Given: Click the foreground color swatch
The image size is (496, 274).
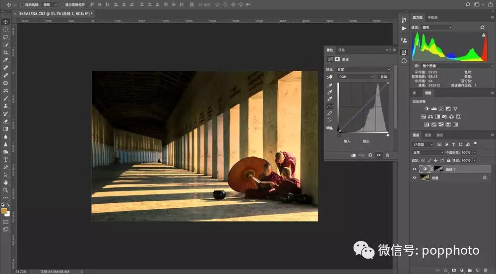Looking at the screenshot, I should [x=4, y=210].
